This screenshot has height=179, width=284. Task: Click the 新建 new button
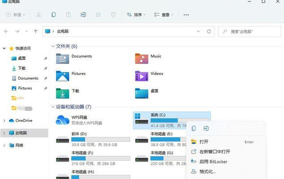tap(15, 15)
